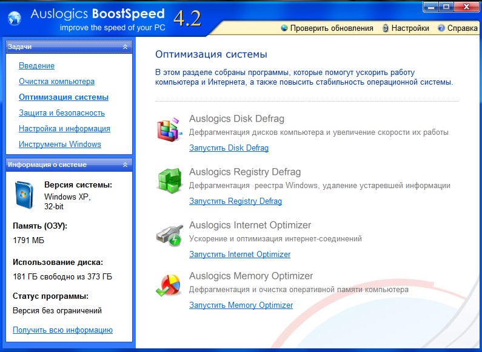This screenshot has width=482, height=352.
Task: Open the Очистка компьютера section
Action: point(56,81)
